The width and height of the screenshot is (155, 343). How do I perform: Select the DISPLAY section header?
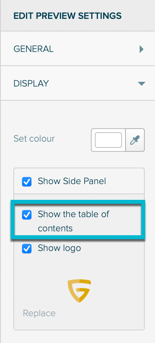77,83
